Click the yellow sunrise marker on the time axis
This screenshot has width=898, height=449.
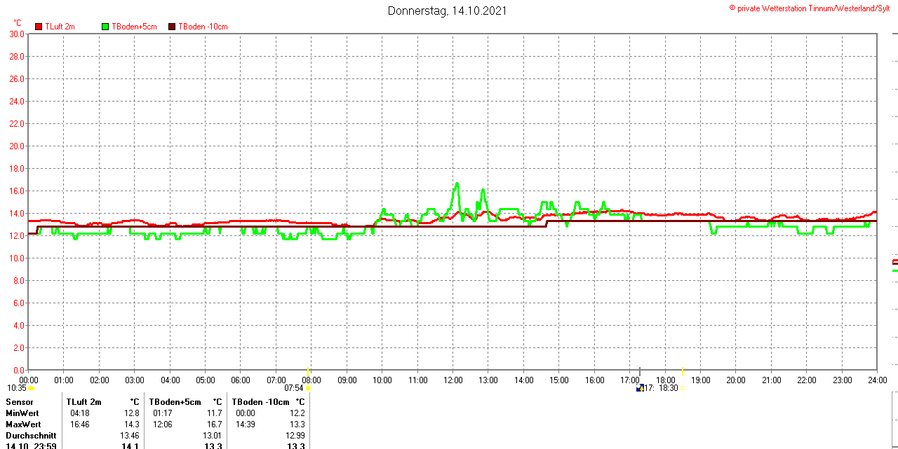tap(307, 370)
